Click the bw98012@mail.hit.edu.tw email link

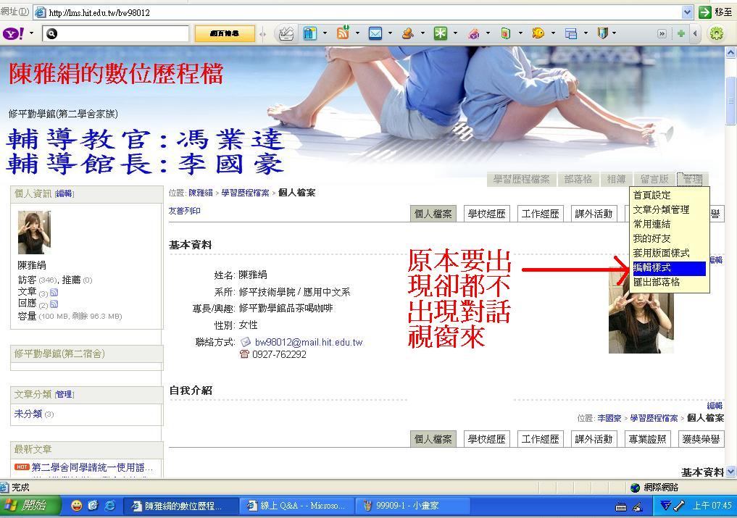coord(308,342)
